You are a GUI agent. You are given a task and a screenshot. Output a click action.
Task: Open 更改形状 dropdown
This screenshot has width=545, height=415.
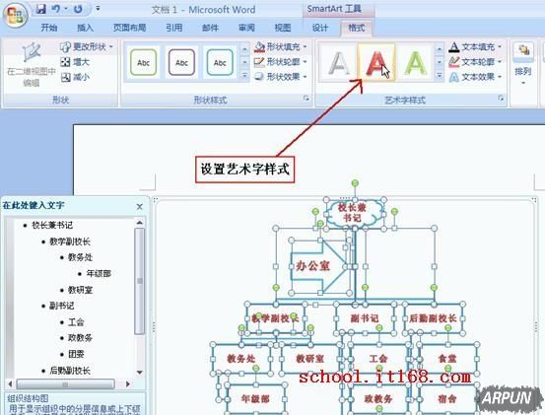[87, 46]
